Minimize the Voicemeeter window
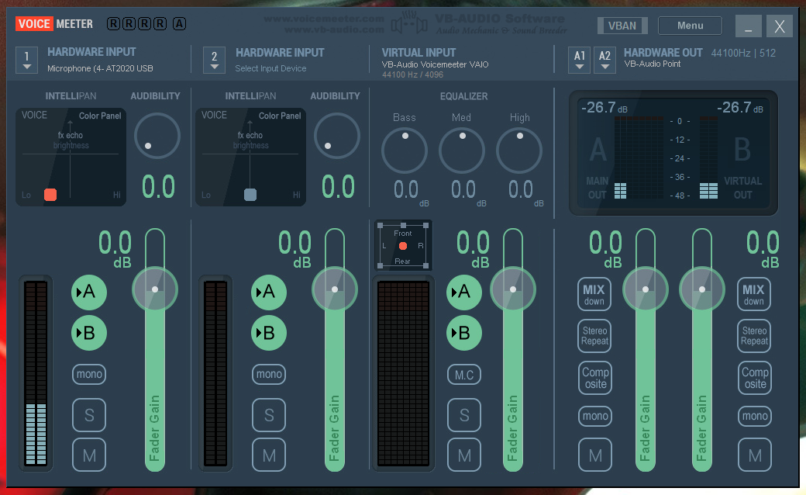This screenshot has width=806, height=495. coord(749,26)
